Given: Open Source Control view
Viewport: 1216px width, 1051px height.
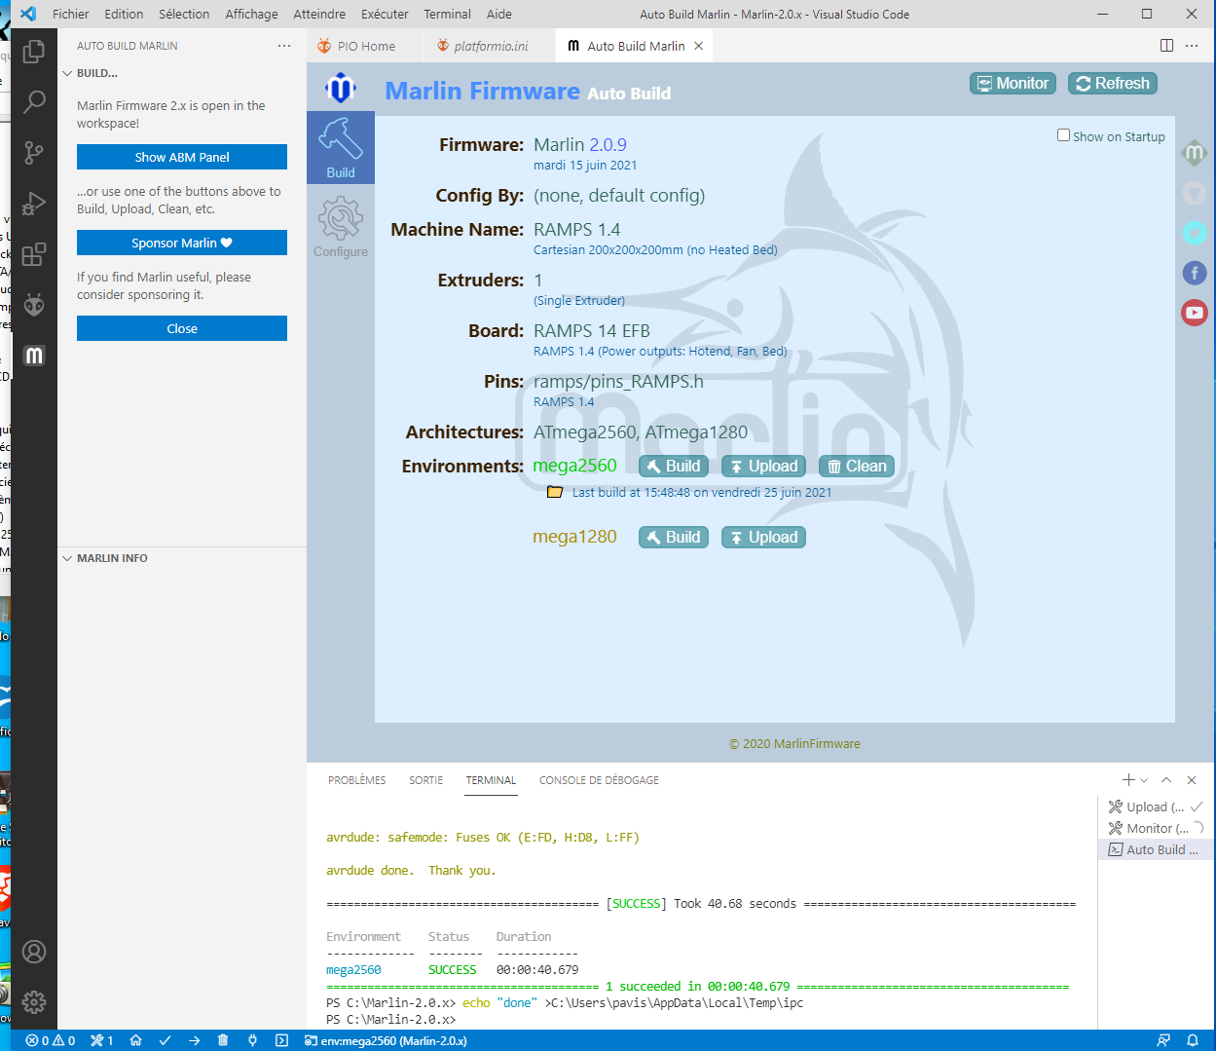Looking at the screenshot, I should click(x=34, y=152).
